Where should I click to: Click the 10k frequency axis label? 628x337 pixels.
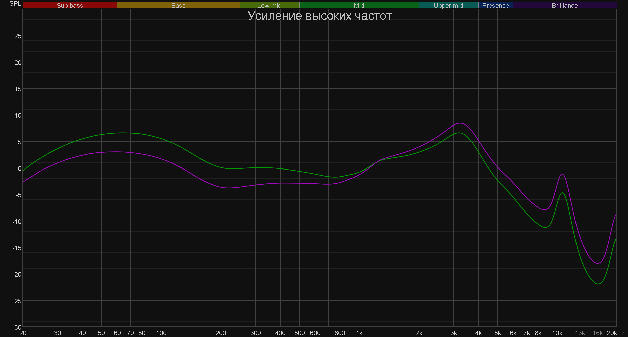(x=557, y=333)
